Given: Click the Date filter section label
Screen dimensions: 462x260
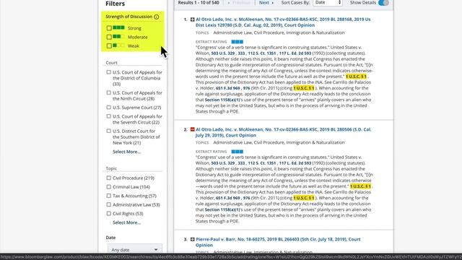Looking at the screenshot, I should coord(110,238).
